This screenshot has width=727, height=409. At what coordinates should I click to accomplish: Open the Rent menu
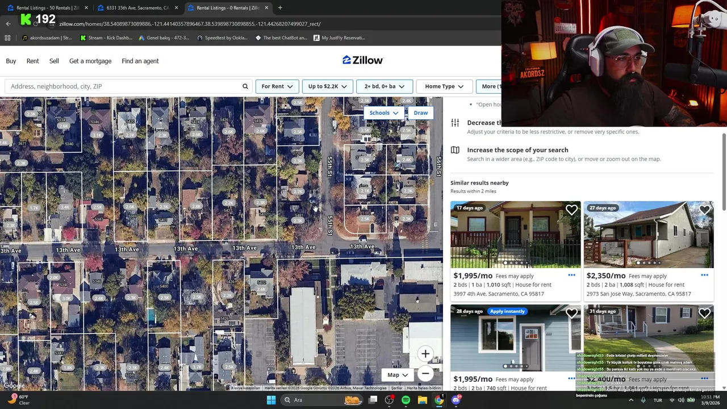[32, 61]
